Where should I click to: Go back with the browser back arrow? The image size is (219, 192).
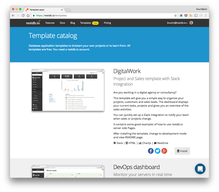click(13, 15)
